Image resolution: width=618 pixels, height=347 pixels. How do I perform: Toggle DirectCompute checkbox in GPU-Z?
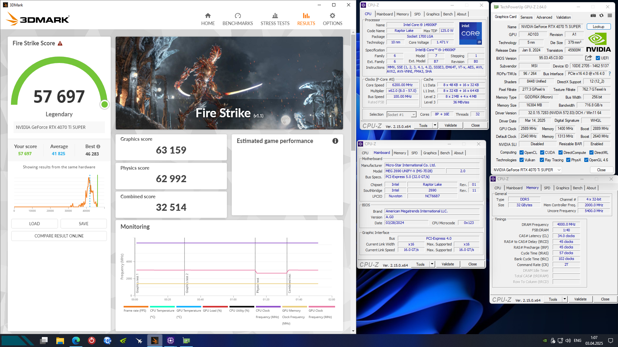pos(560,153)
